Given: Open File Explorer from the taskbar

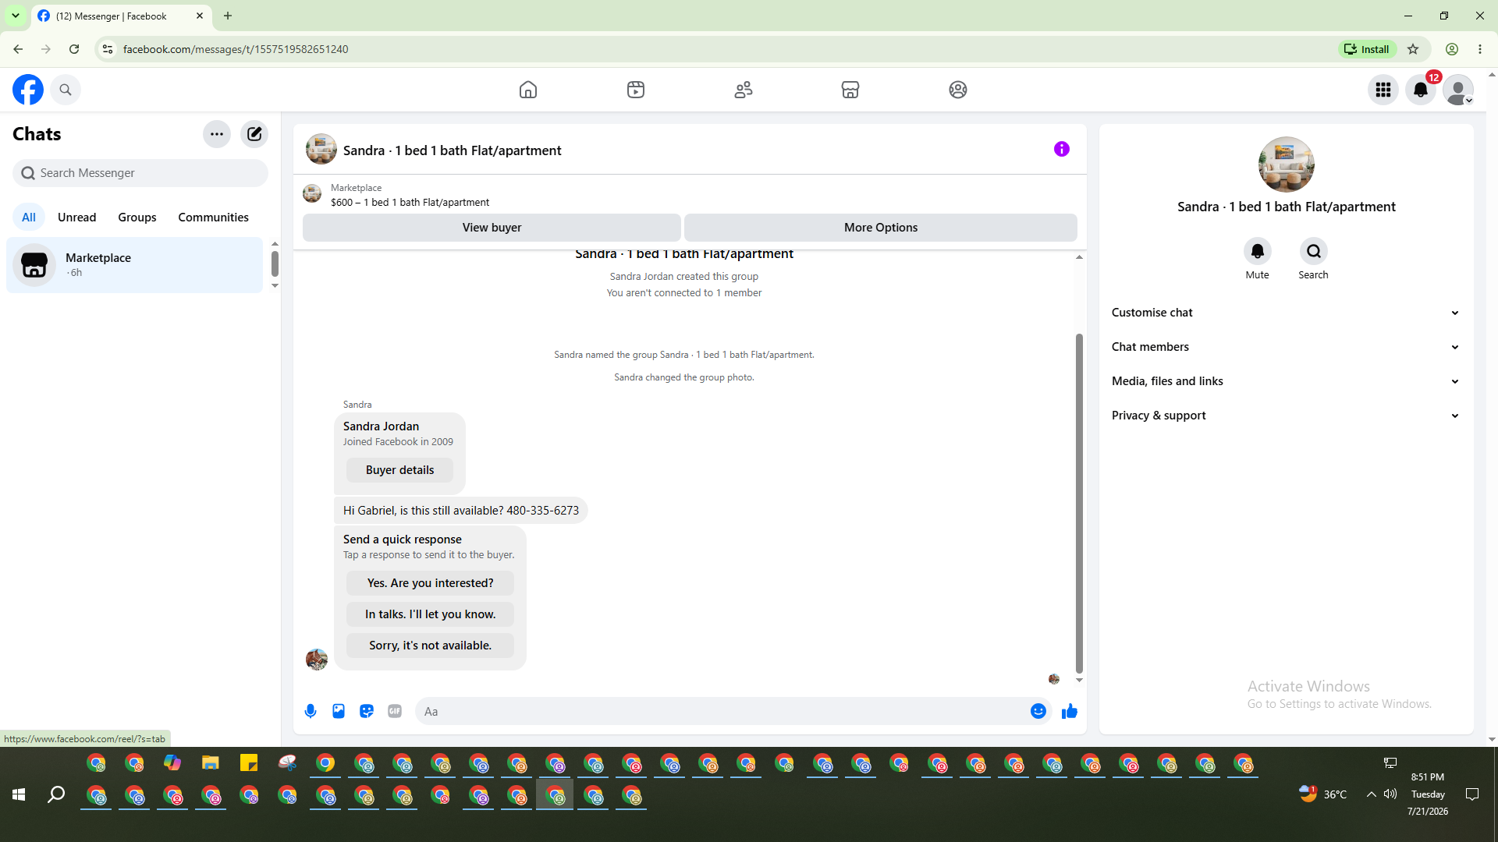Looking at the screenshot, I should [211, 762].
